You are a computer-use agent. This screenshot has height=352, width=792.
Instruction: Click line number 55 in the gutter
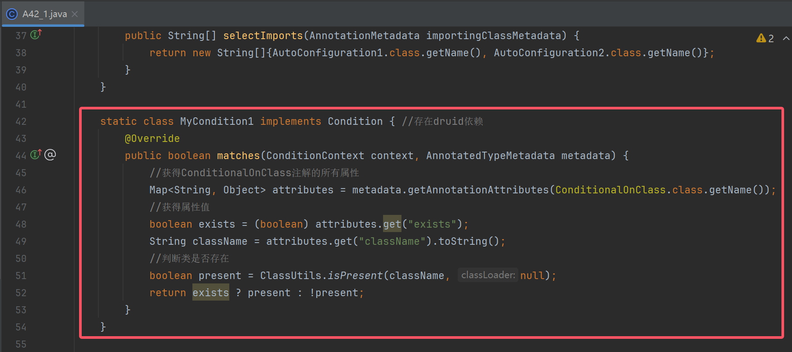[x=21, y=344]
